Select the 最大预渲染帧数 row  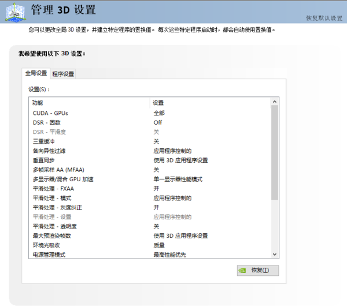150,236
